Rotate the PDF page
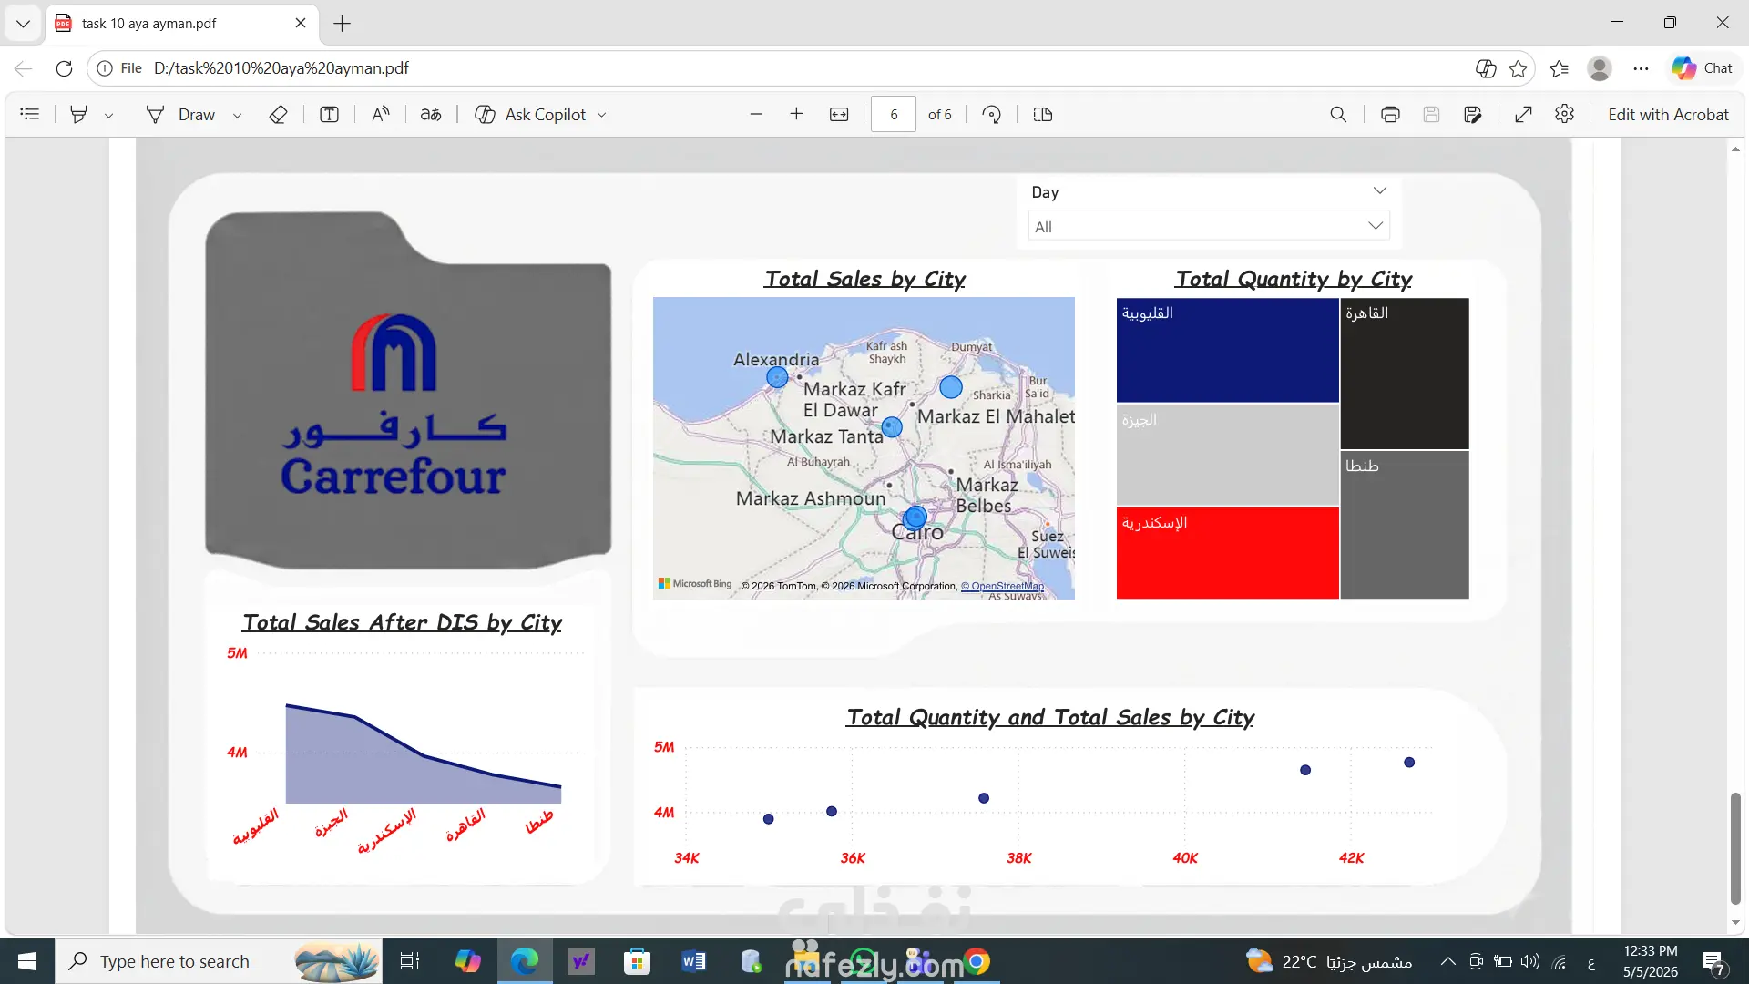This screenshot has height=984, width=1749. coord(992,115)
